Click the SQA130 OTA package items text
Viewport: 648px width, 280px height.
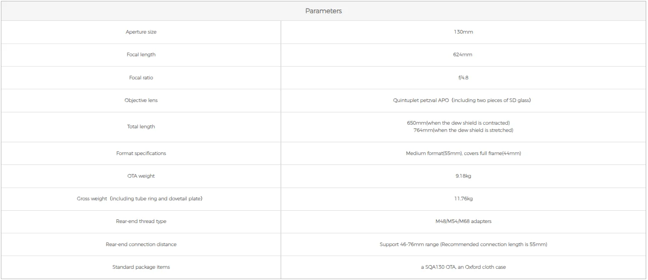pyautogui.click(x=463, y=267)
